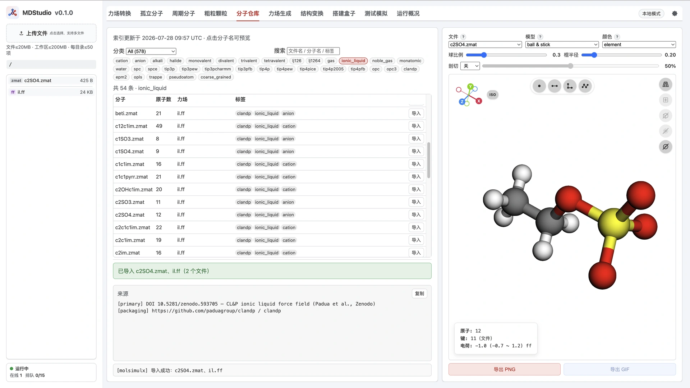The image size is (690, 388).
Task: Select the bond distance measure tool
Action: point(555,86)
